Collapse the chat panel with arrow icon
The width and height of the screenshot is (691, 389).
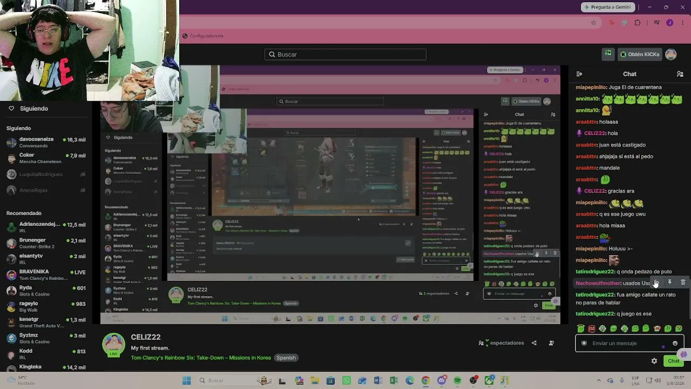[579, 74]
